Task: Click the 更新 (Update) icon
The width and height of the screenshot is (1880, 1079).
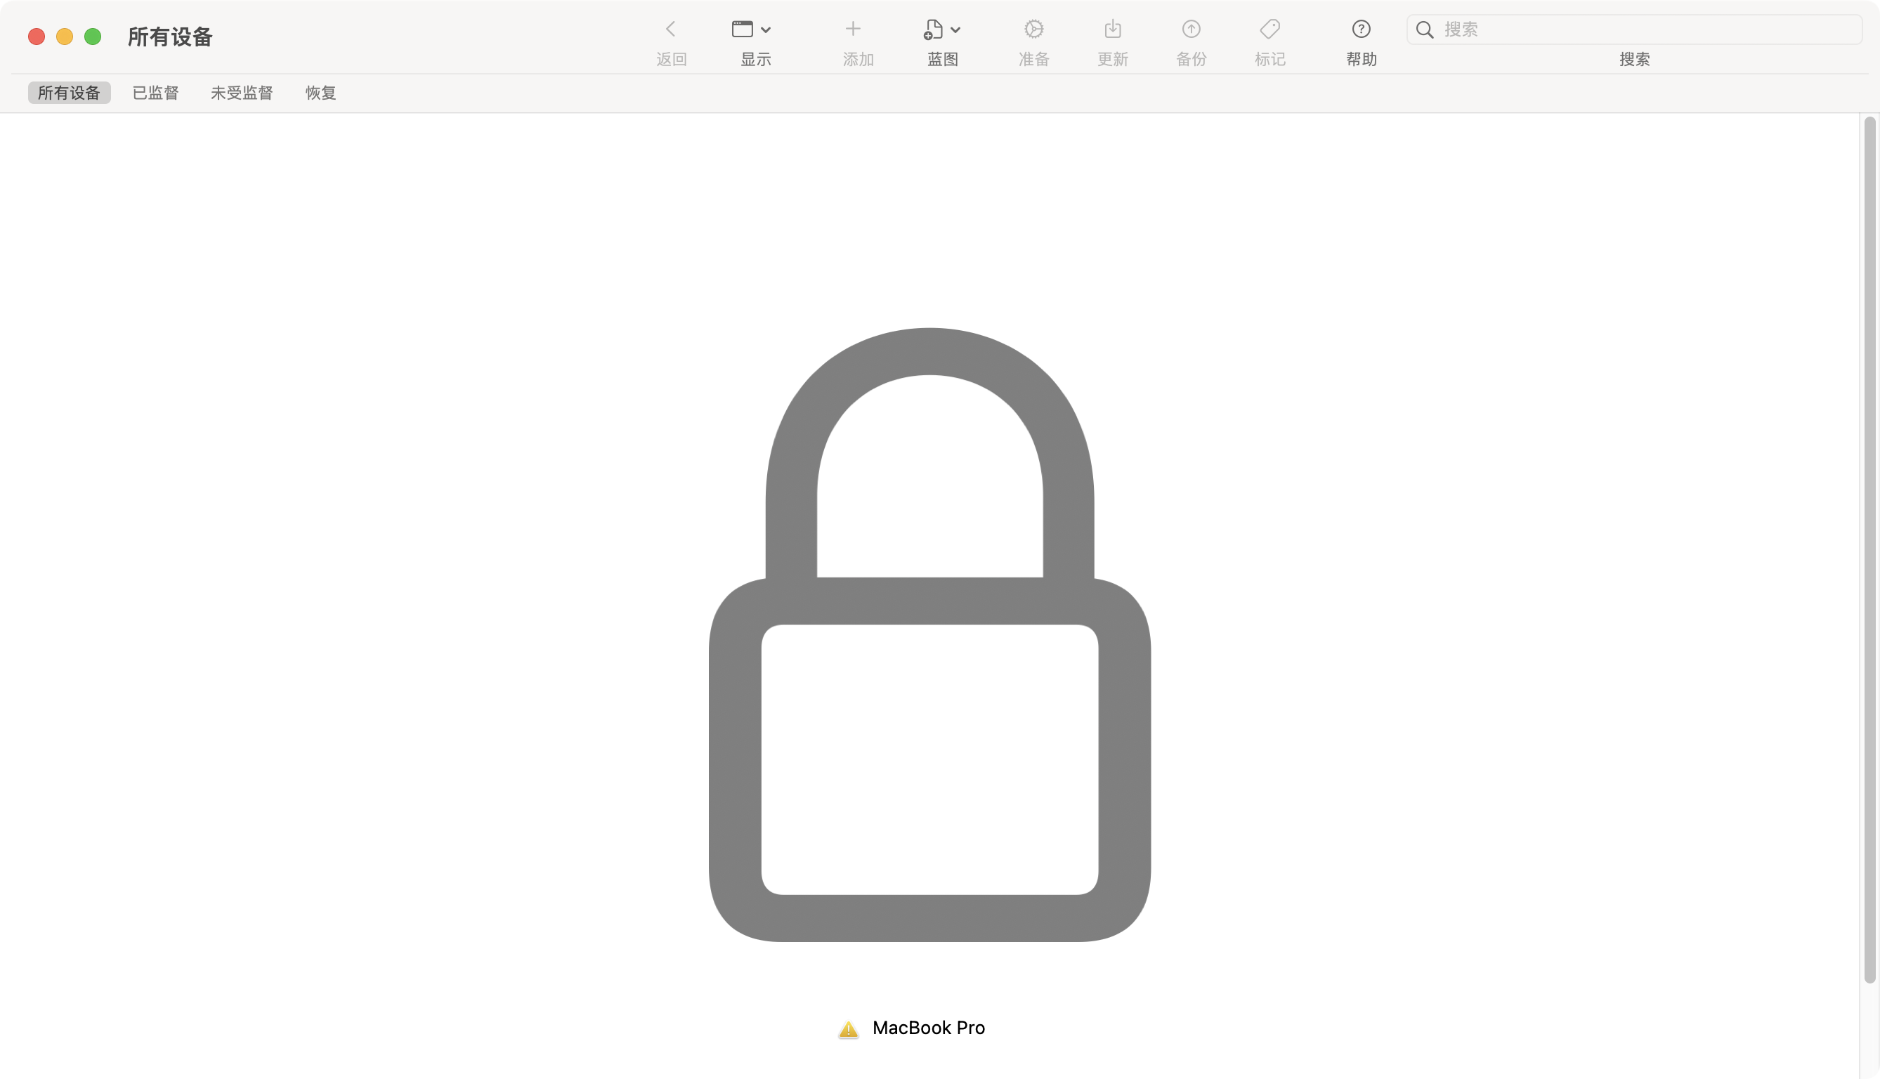Action: point(1113,28)
